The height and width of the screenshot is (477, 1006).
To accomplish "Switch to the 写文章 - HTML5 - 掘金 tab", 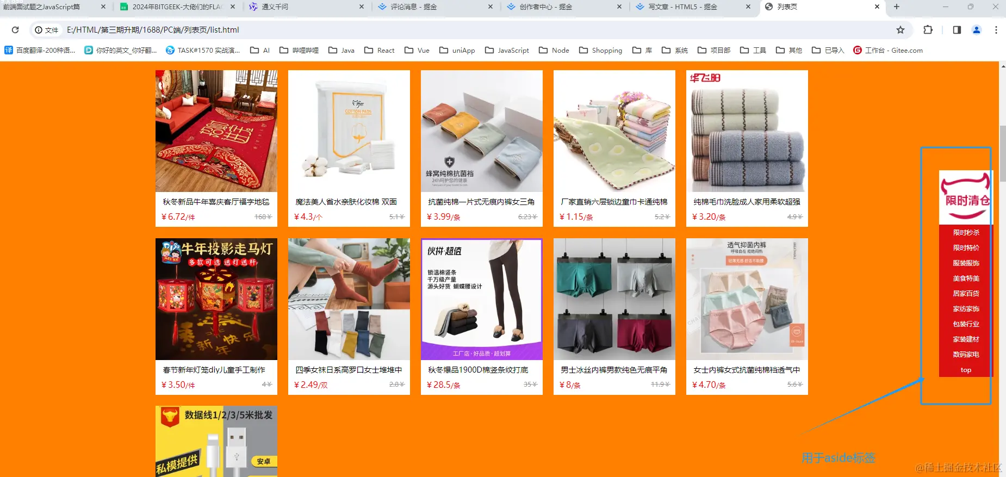I will click(693, 7).
